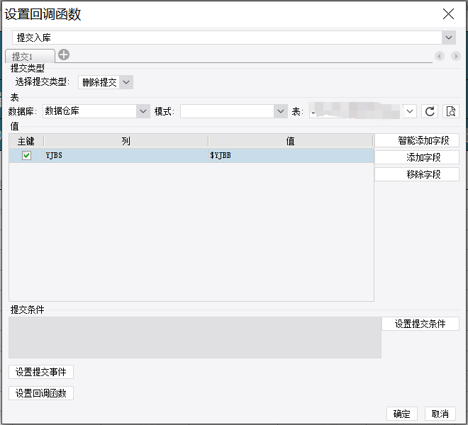Confirm with the 确定 button
The image size is (468, 425).
[402, 414]
